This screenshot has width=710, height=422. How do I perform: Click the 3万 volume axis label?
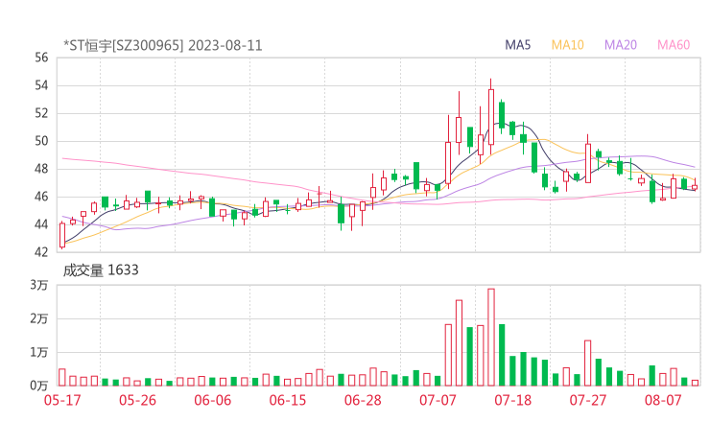click(x=39, y=285)
